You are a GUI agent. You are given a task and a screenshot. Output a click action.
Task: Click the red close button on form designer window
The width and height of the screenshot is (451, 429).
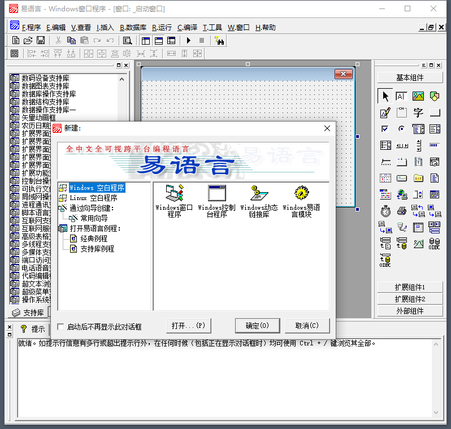[x=344, y=73]
